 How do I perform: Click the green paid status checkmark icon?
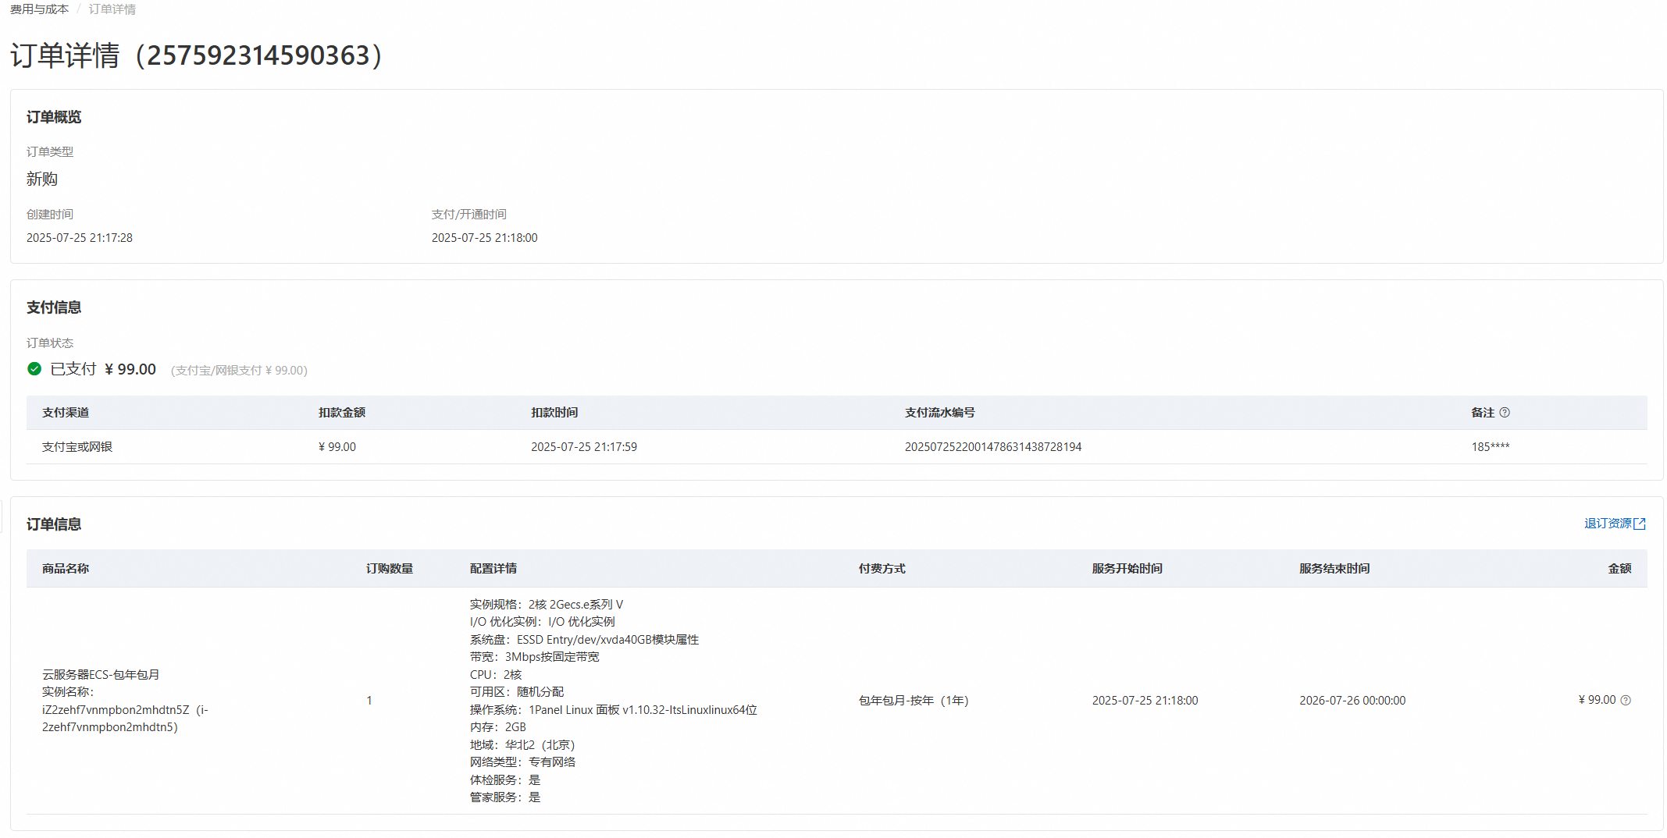[x=34, y=369]
